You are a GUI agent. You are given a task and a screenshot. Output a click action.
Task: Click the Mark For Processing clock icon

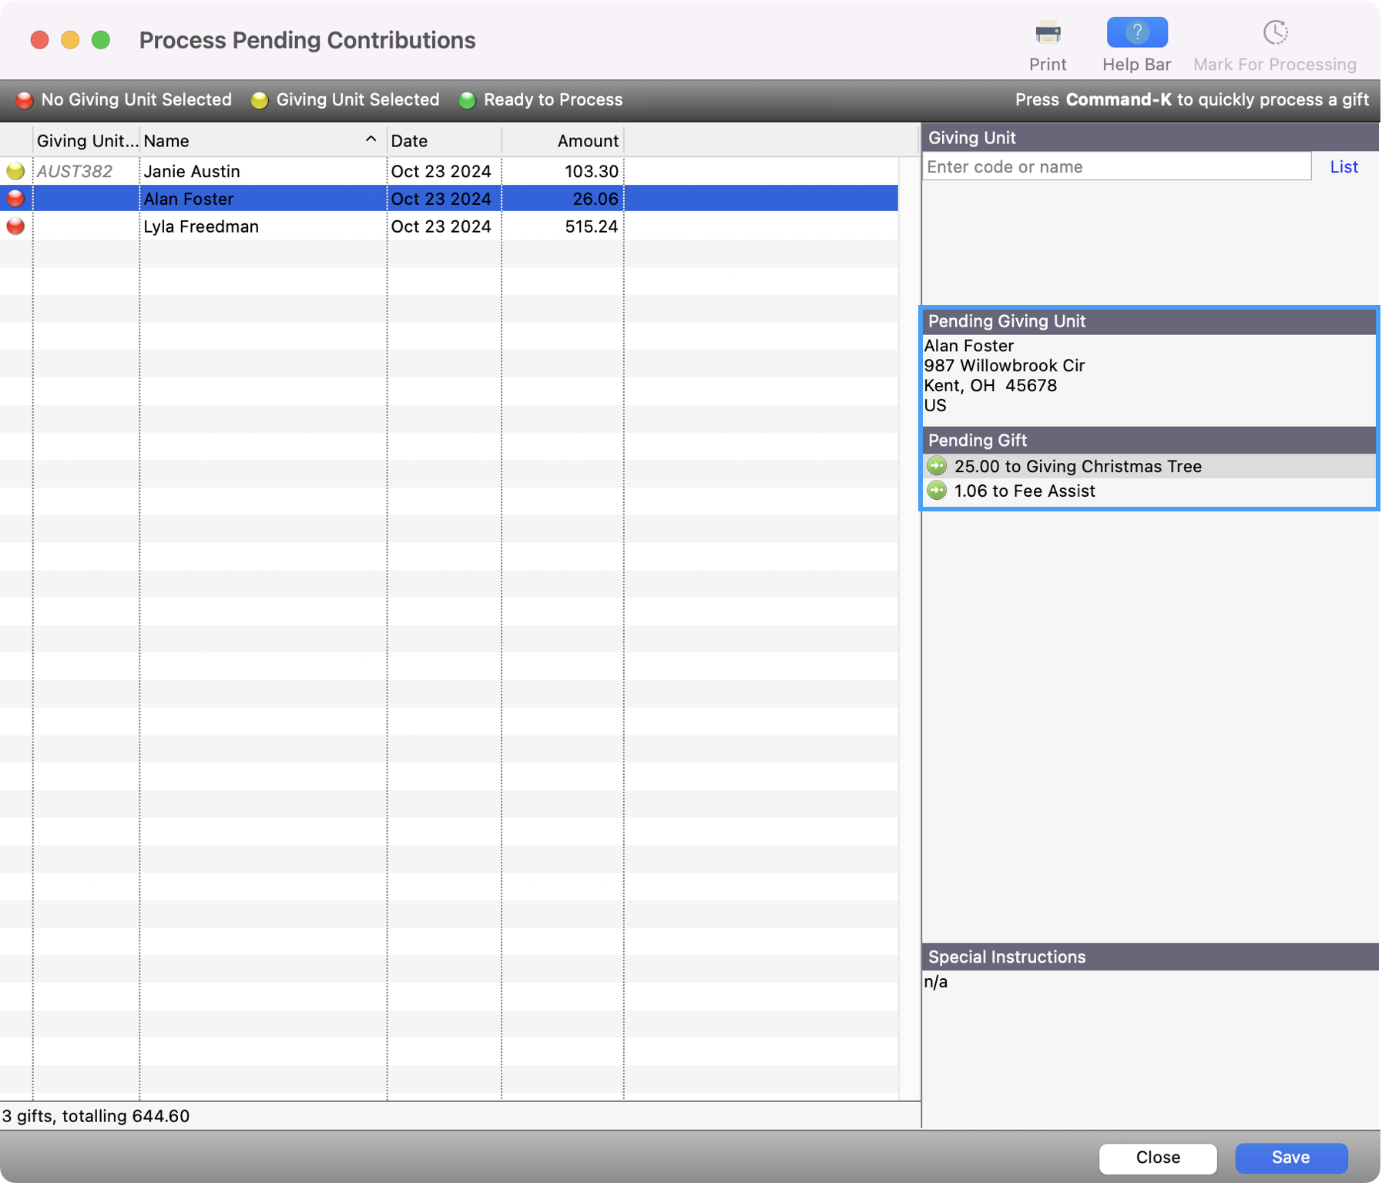pyautogui.click(x=1274, y=34)
